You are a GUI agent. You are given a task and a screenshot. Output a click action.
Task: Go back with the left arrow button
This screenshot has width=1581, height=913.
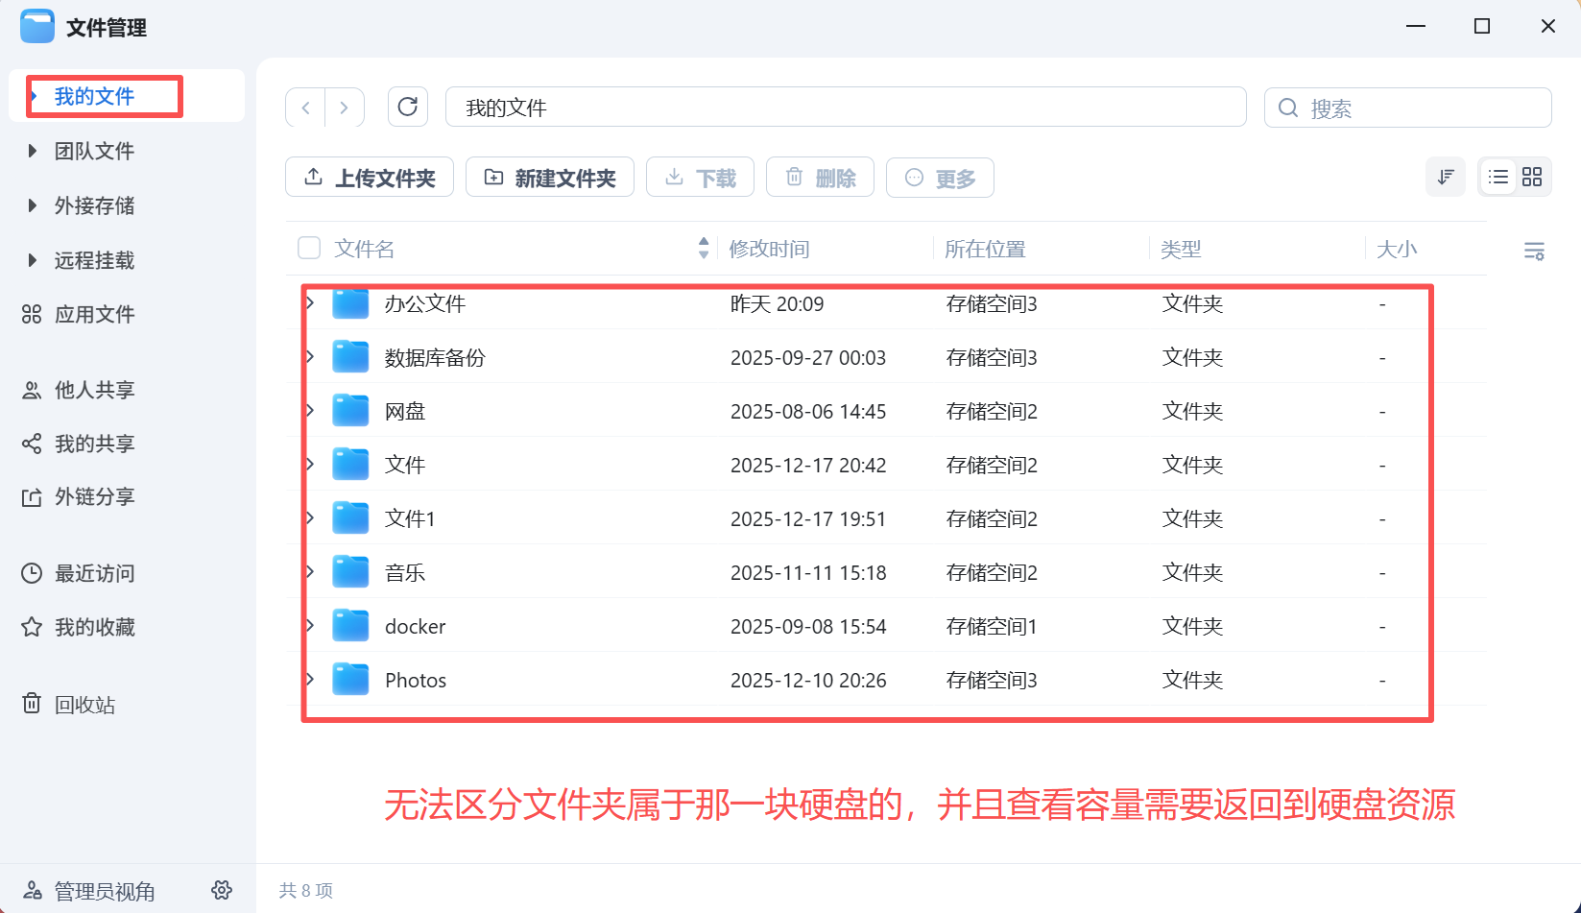[305, 108]
